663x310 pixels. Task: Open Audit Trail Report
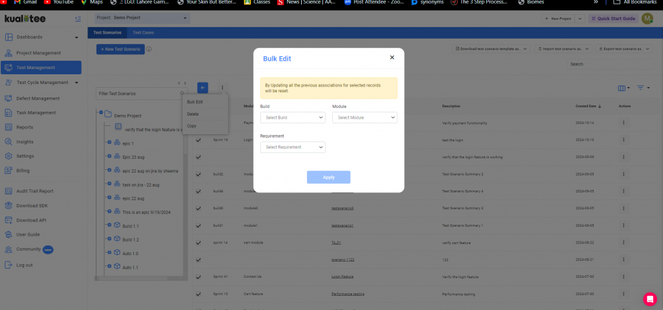click(35, 191)
